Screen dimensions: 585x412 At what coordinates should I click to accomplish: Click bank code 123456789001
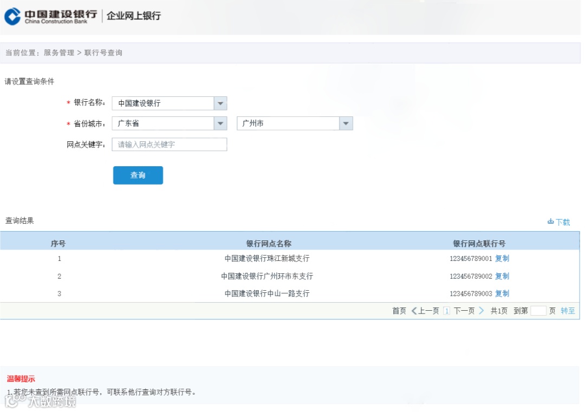click(471, 258)
